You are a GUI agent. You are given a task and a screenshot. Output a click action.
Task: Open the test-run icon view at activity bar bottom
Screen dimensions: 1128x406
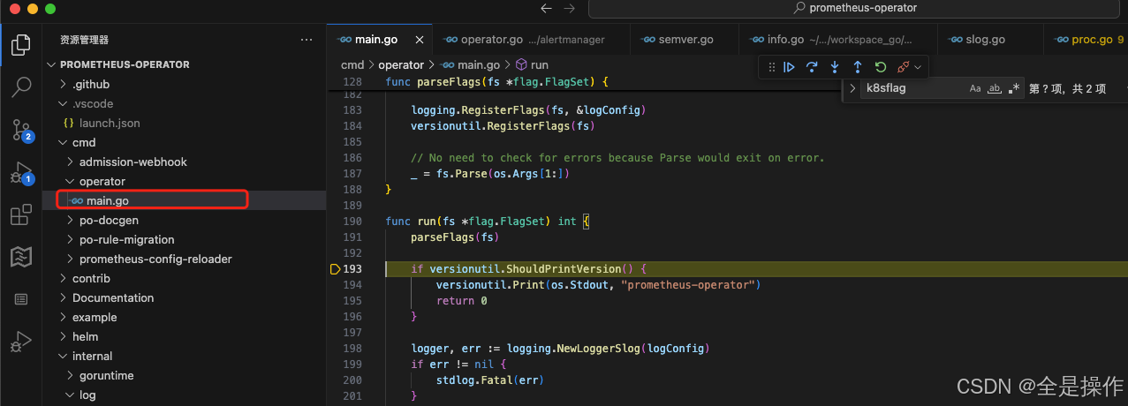pos(21,341)
